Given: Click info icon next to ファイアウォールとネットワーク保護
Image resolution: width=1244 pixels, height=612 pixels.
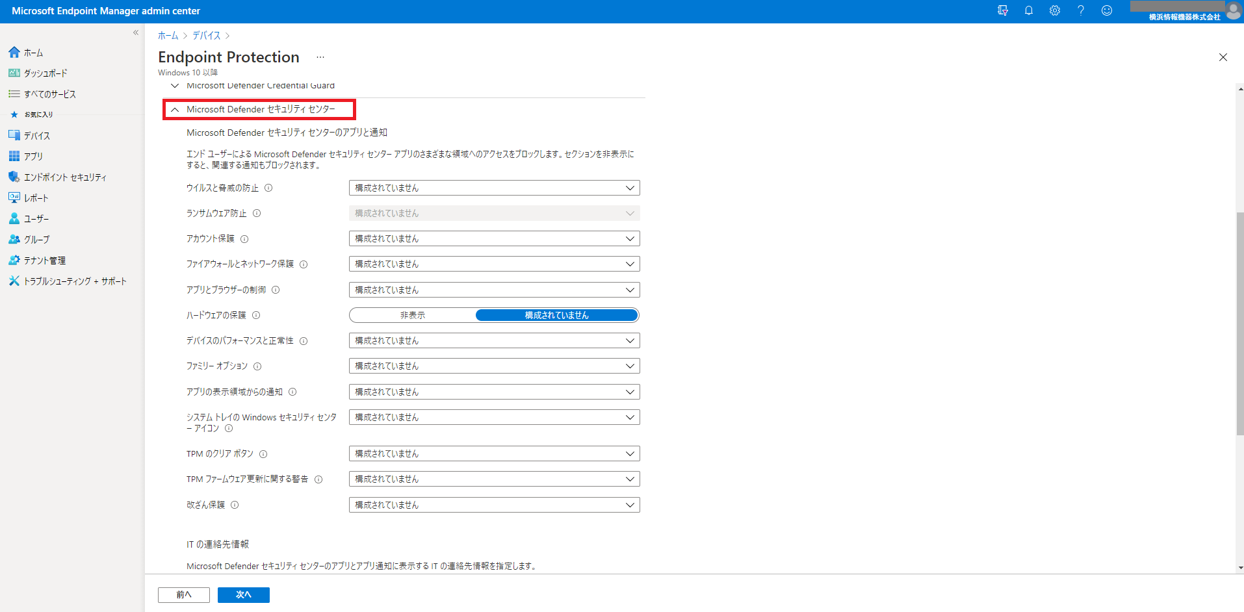Looking at the screenshot, I should (x=304, y=264).
